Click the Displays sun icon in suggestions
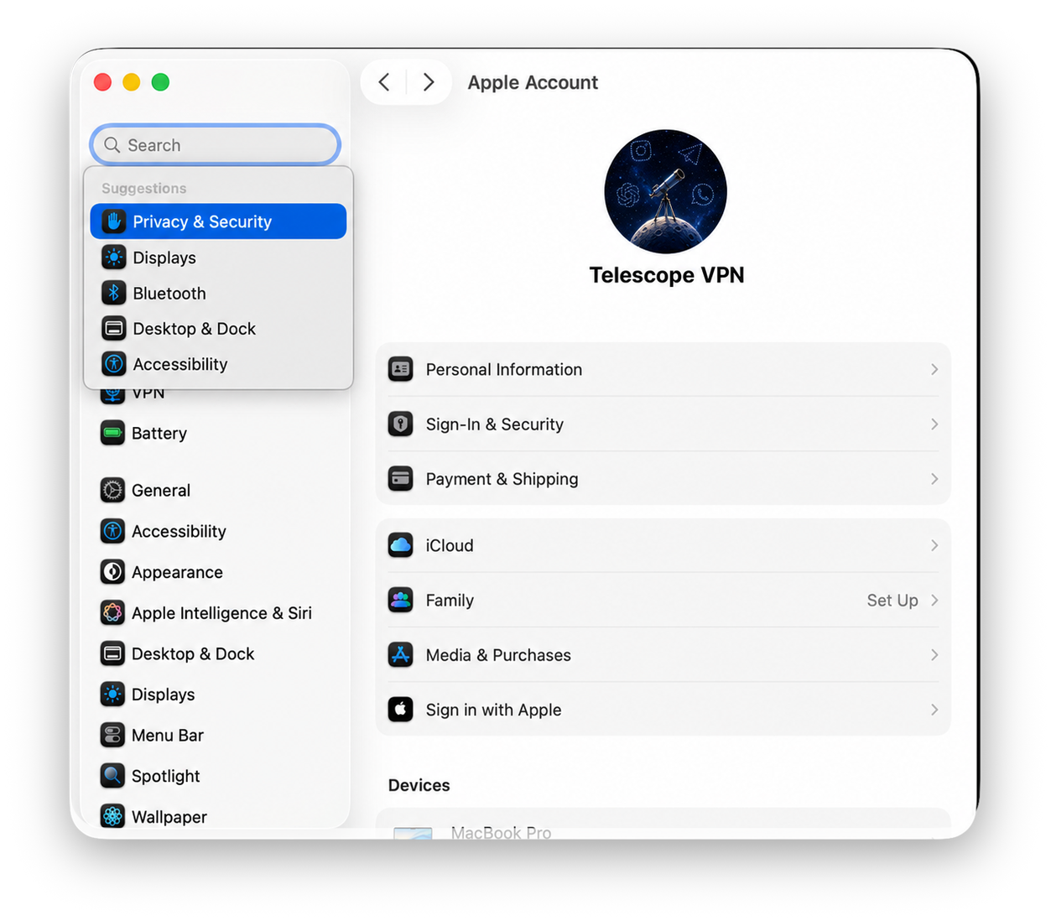1051x921 pixels. click(114, 258)
